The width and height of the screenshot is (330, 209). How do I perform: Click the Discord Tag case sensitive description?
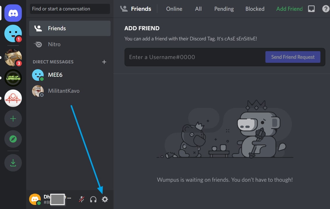tap(191, 39)
